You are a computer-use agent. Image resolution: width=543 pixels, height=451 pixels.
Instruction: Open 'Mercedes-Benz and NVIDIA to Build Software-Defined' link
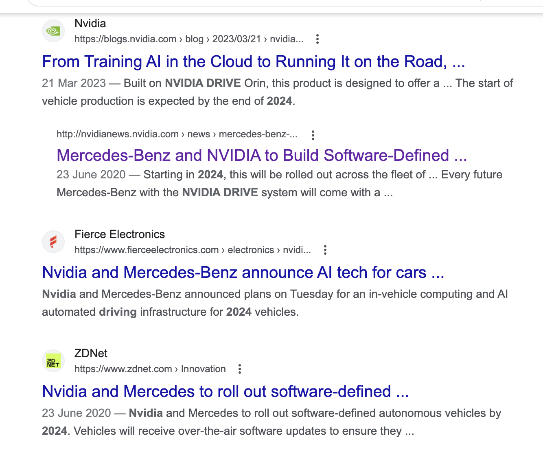262,156
